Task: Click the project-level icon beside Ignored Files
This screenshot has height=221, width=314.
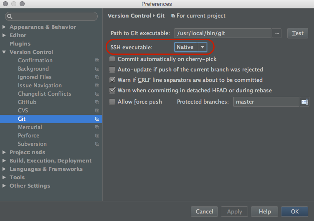Action: 97,77
